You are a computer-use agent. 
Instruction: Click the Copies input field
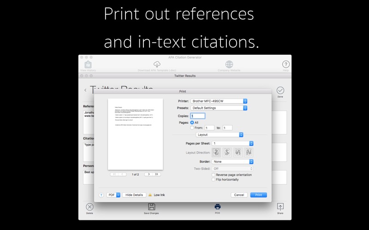click(x=198, y=116)
